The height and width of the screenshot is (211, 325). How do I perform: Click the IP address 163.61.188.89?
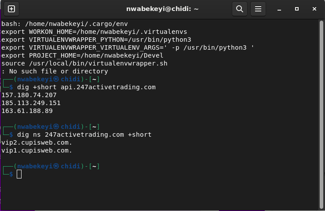27,111
